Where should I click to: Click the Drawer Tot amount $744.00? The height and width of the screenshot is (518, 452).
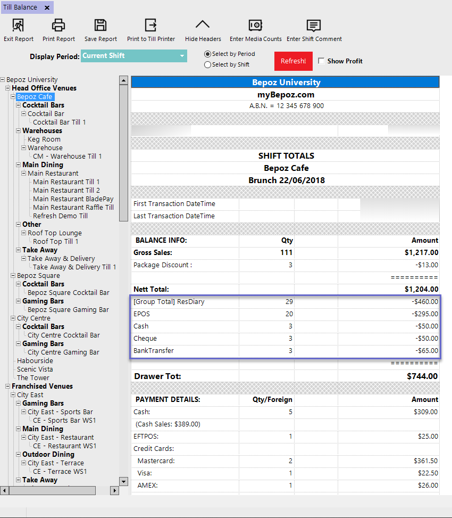tap(422, 376)
